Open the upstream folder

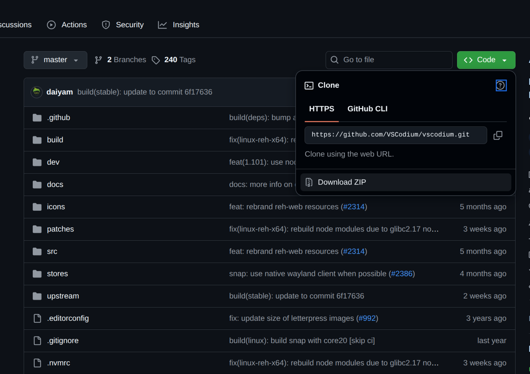point(63,296)
